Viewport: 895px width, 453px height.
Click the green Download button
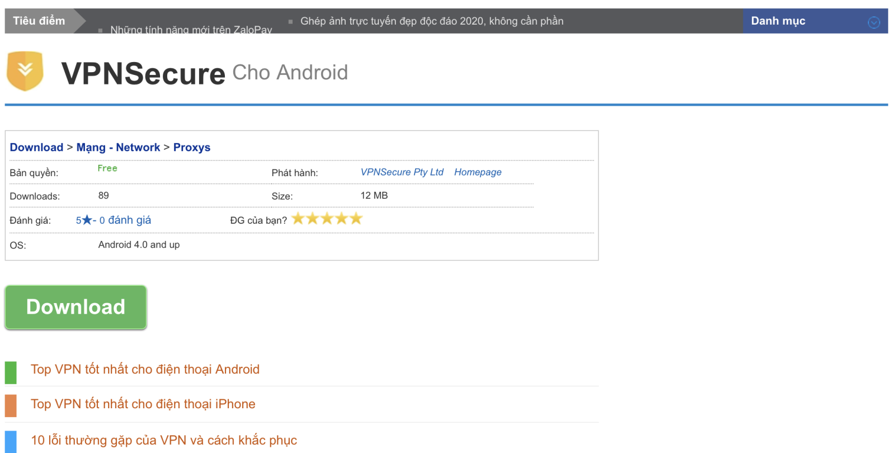(76, 307)
